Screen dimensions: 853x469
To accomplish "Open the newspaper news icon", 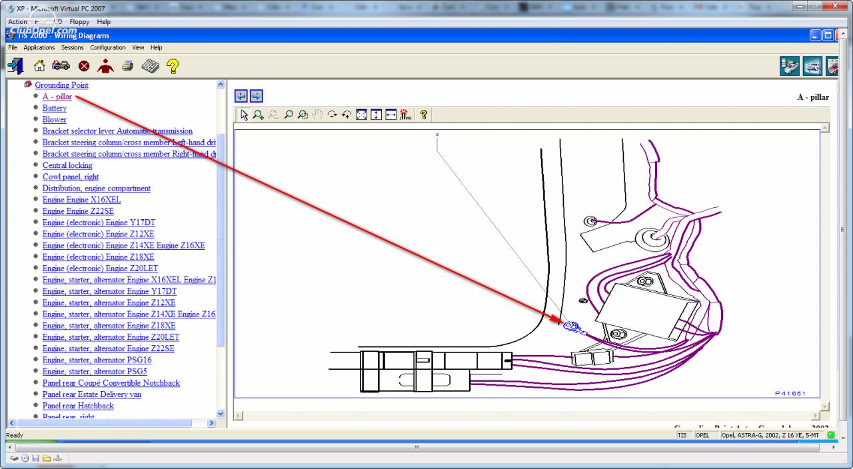I will pyautogui.click(x=150, y=66).
